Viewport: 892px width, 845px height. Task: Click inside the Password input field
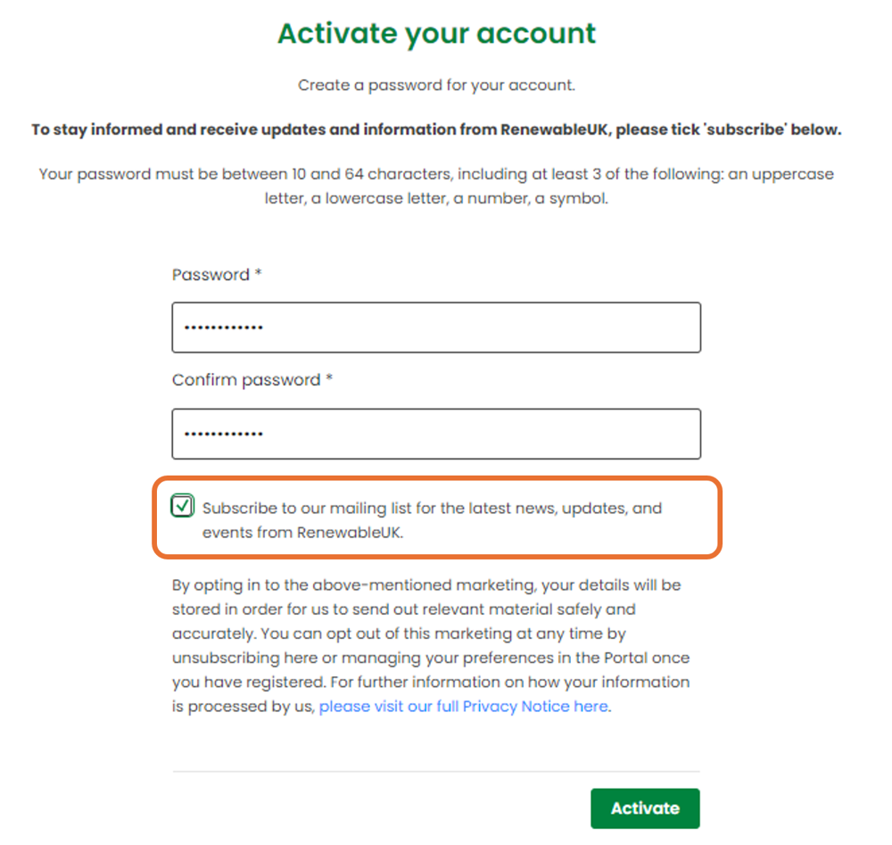tap(436, 327)
